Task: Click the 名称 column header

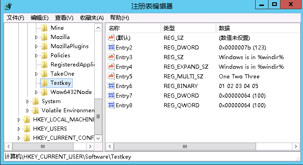Action: [133, 28]
